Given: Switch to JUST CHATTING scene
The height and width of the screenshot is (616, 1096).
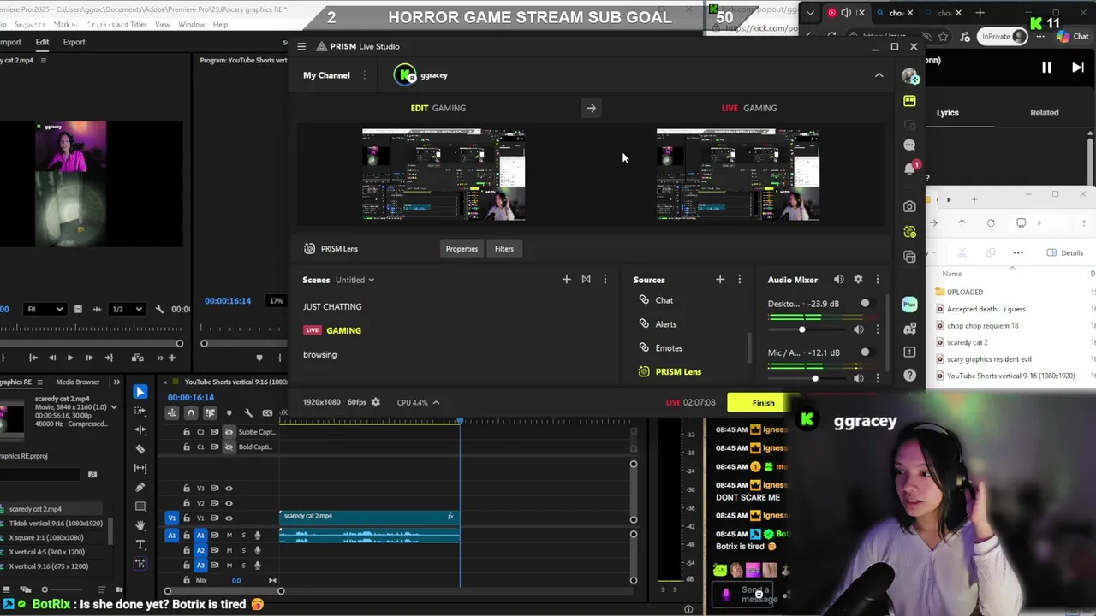Looking at the screenshot, I should point(332,306).
